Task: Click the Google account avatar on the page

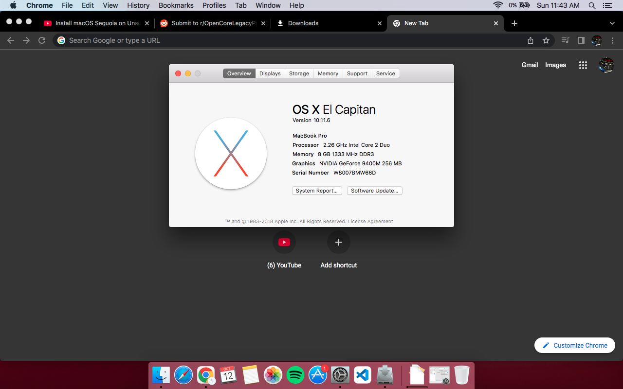Action: point(606,65)
